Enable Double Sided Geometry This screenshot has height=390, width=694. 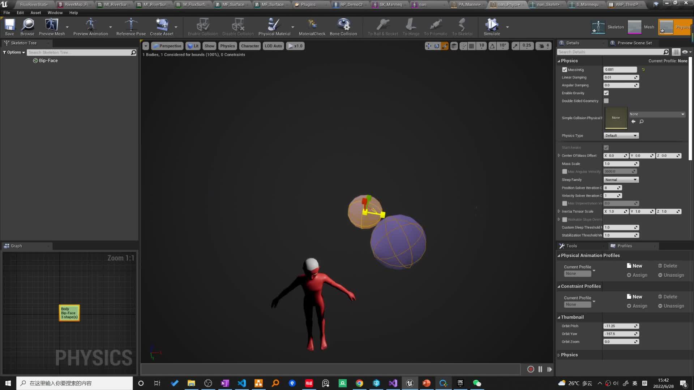[x=606, y=101]
